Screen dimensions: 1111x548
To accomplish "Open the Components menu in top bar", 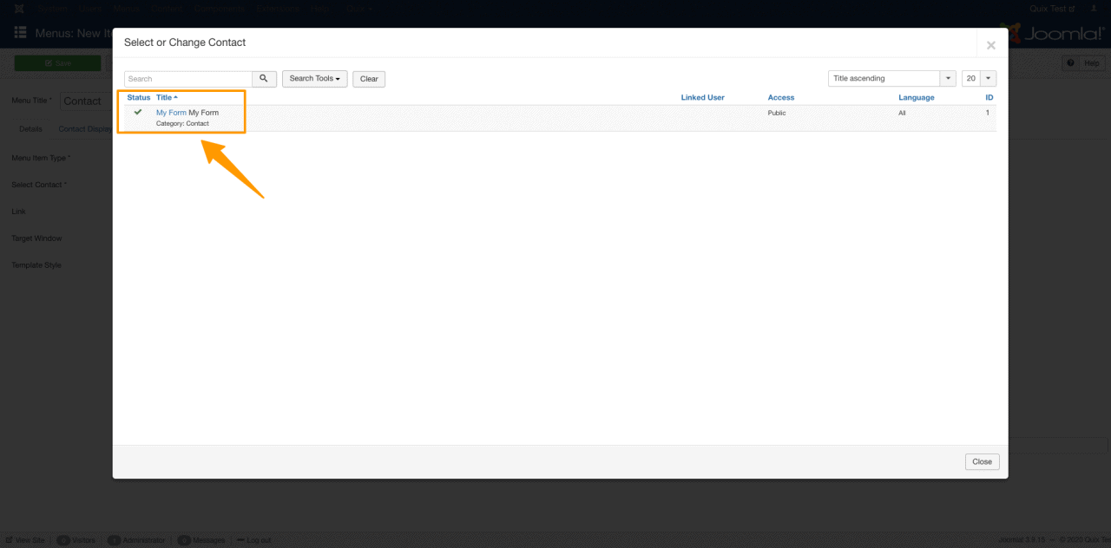I will [x=220, y=9].
